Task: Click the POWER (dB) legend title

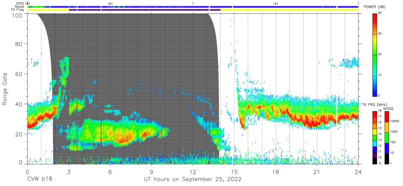Action: click(374, 7)
